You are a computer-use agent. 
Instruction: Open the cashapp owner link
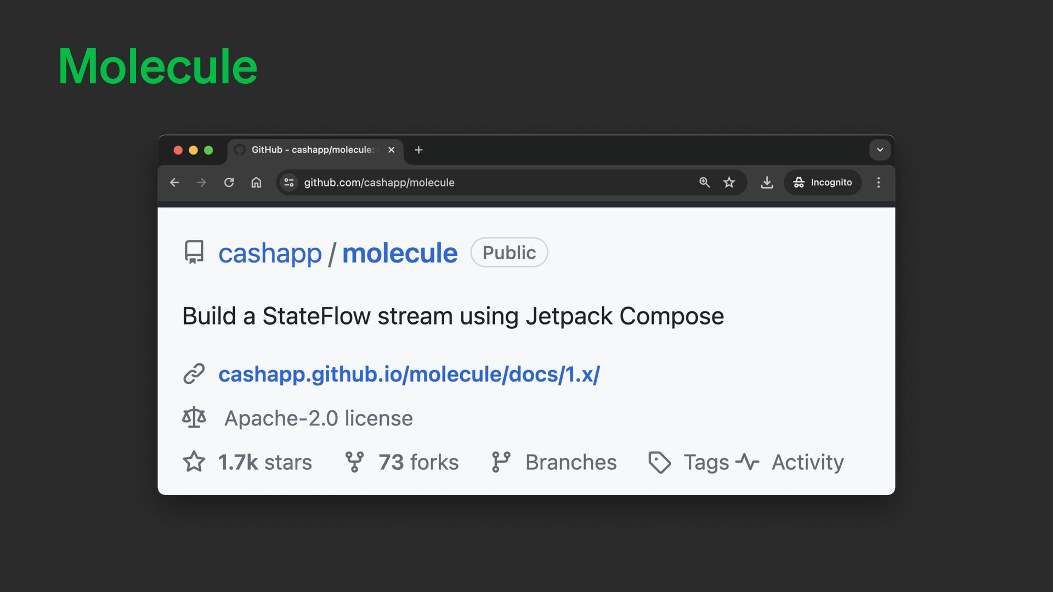pyautogui.click(x=270, y=253)
